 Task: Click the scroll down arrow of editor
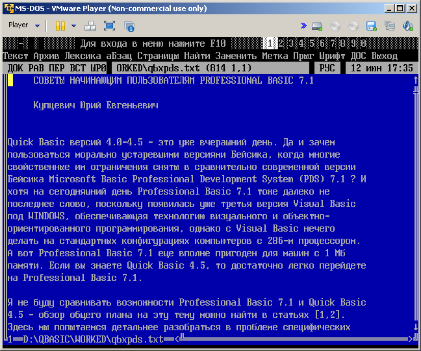pyautogui.click(x=416, y=327)
